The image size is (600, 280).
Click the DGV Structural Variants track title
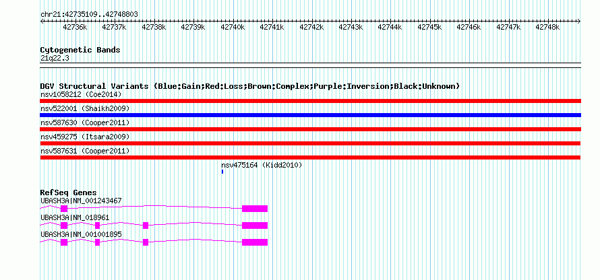pos(250,86)
